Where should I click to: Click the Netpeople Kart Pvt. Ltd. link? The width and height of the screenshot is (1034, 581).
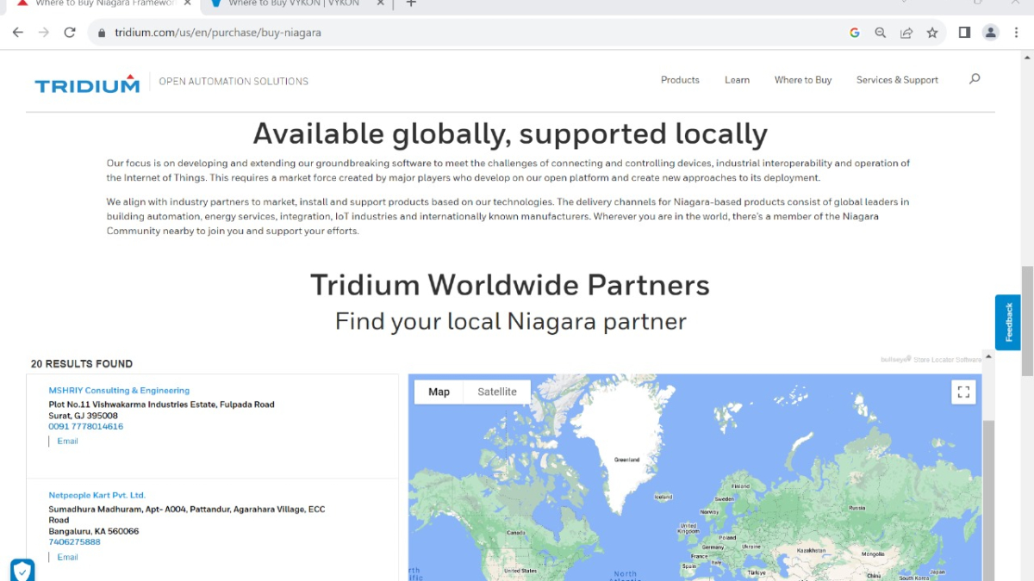tap(97, 495)
